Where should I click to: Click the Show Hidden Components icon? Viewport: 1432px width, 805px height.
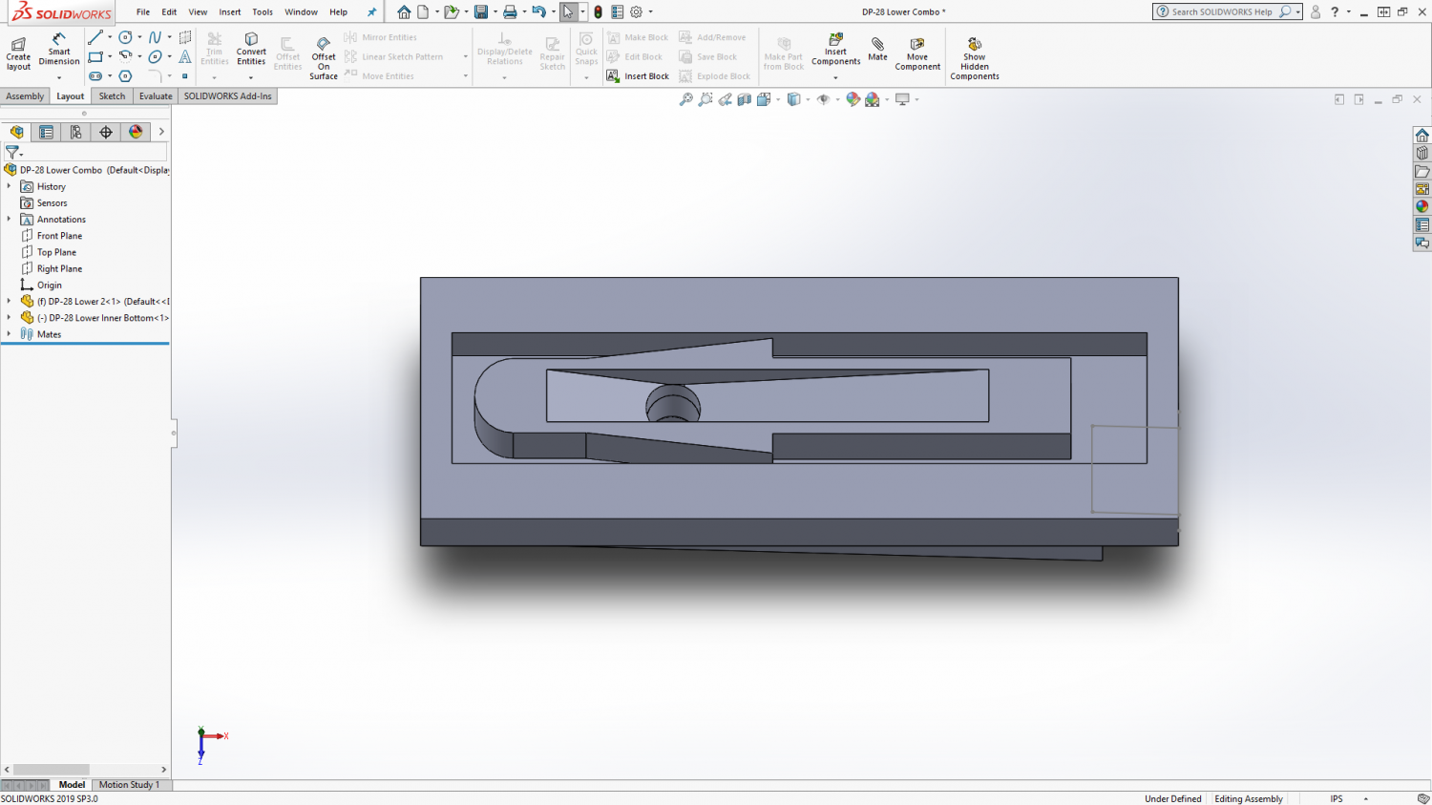point(974,58)
